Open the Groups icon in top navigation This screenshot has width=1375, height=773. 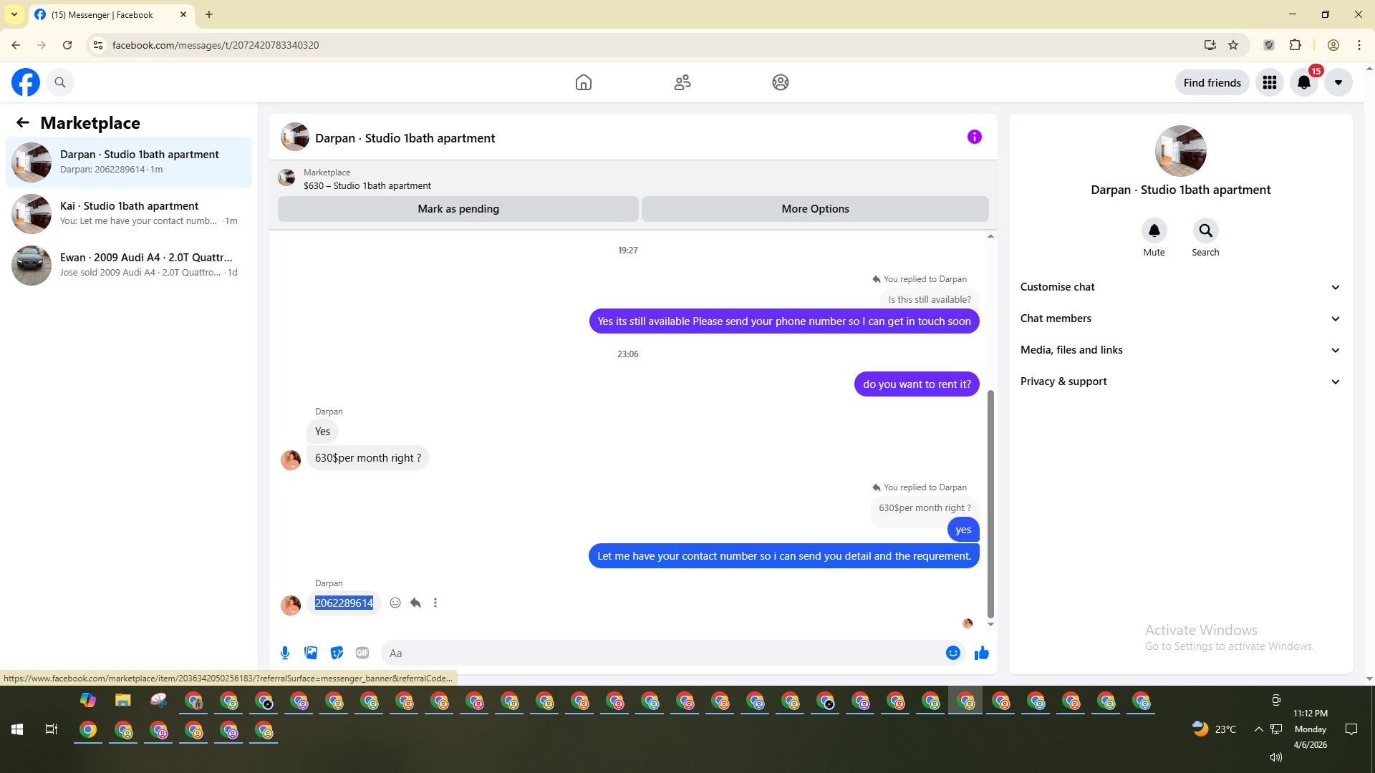781,82
